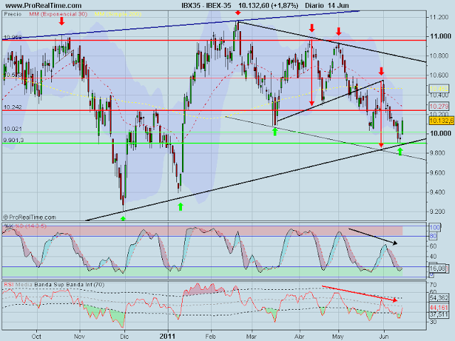Screen dimensions: 455x341
Task: Click the Mar label on time axis
Action: coord(251,337)
